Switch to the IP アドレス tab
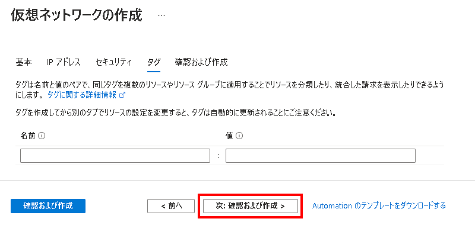This screenshot has width=475, height=225. [x=64, y=63]
